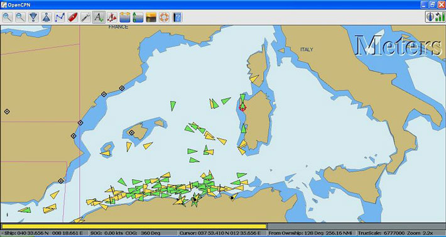446x237 pixels.
Task: Open help with the question mark icon
Action: (177, 18)
